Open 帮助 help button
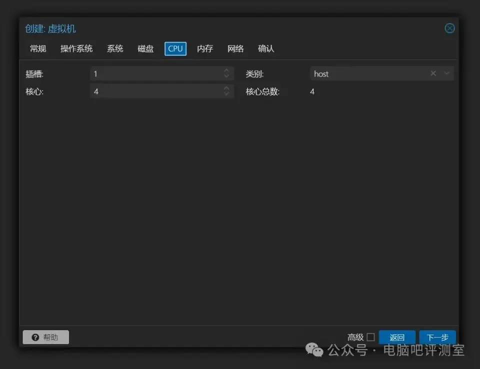Viewport: 480px width, 369px height. pos(45,337)
